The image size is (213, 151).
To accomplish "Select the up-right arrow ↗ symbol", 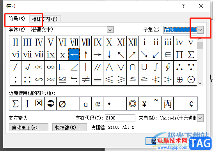I will click(x=132, y=54).
